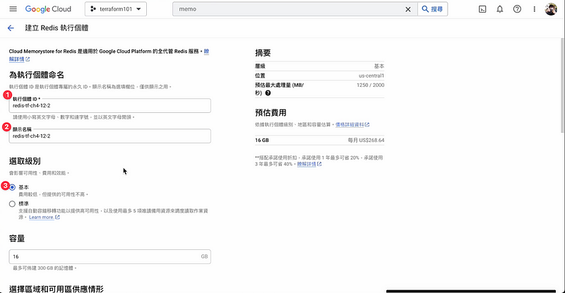Click the page vertical scrollbar
Image resolution: width=565 pixels, height=293 pixels.
click(562, 87)
